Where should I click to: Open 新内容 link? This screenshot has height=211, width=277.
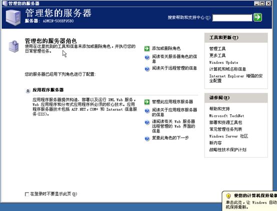(215, 143)
